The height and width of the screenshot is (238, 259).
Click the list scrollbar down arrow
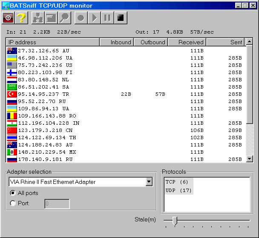click(x=250, y=159)
